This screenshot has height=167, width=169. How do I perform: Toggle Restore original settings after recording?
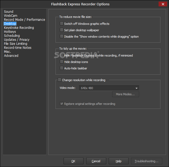click(x=62, y=104)
